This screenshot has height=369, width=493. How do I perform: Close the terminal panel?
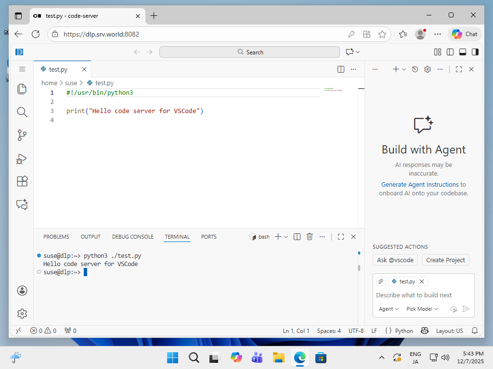point(353,237)
